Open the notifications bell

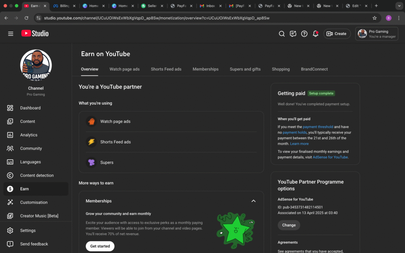pos(315,34)
